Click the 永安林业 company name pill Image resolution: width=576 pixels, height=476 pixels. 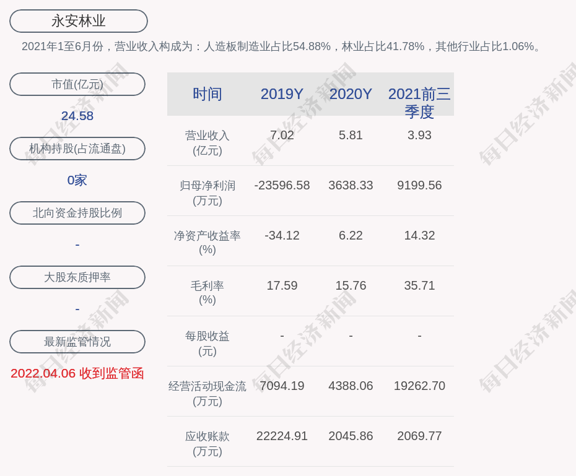[79, 21]
